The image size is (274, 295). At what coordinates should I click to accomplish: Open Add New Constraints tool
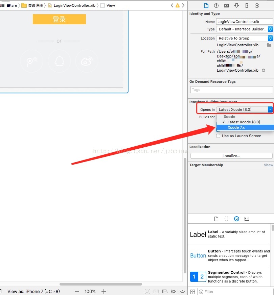point(174,291)
